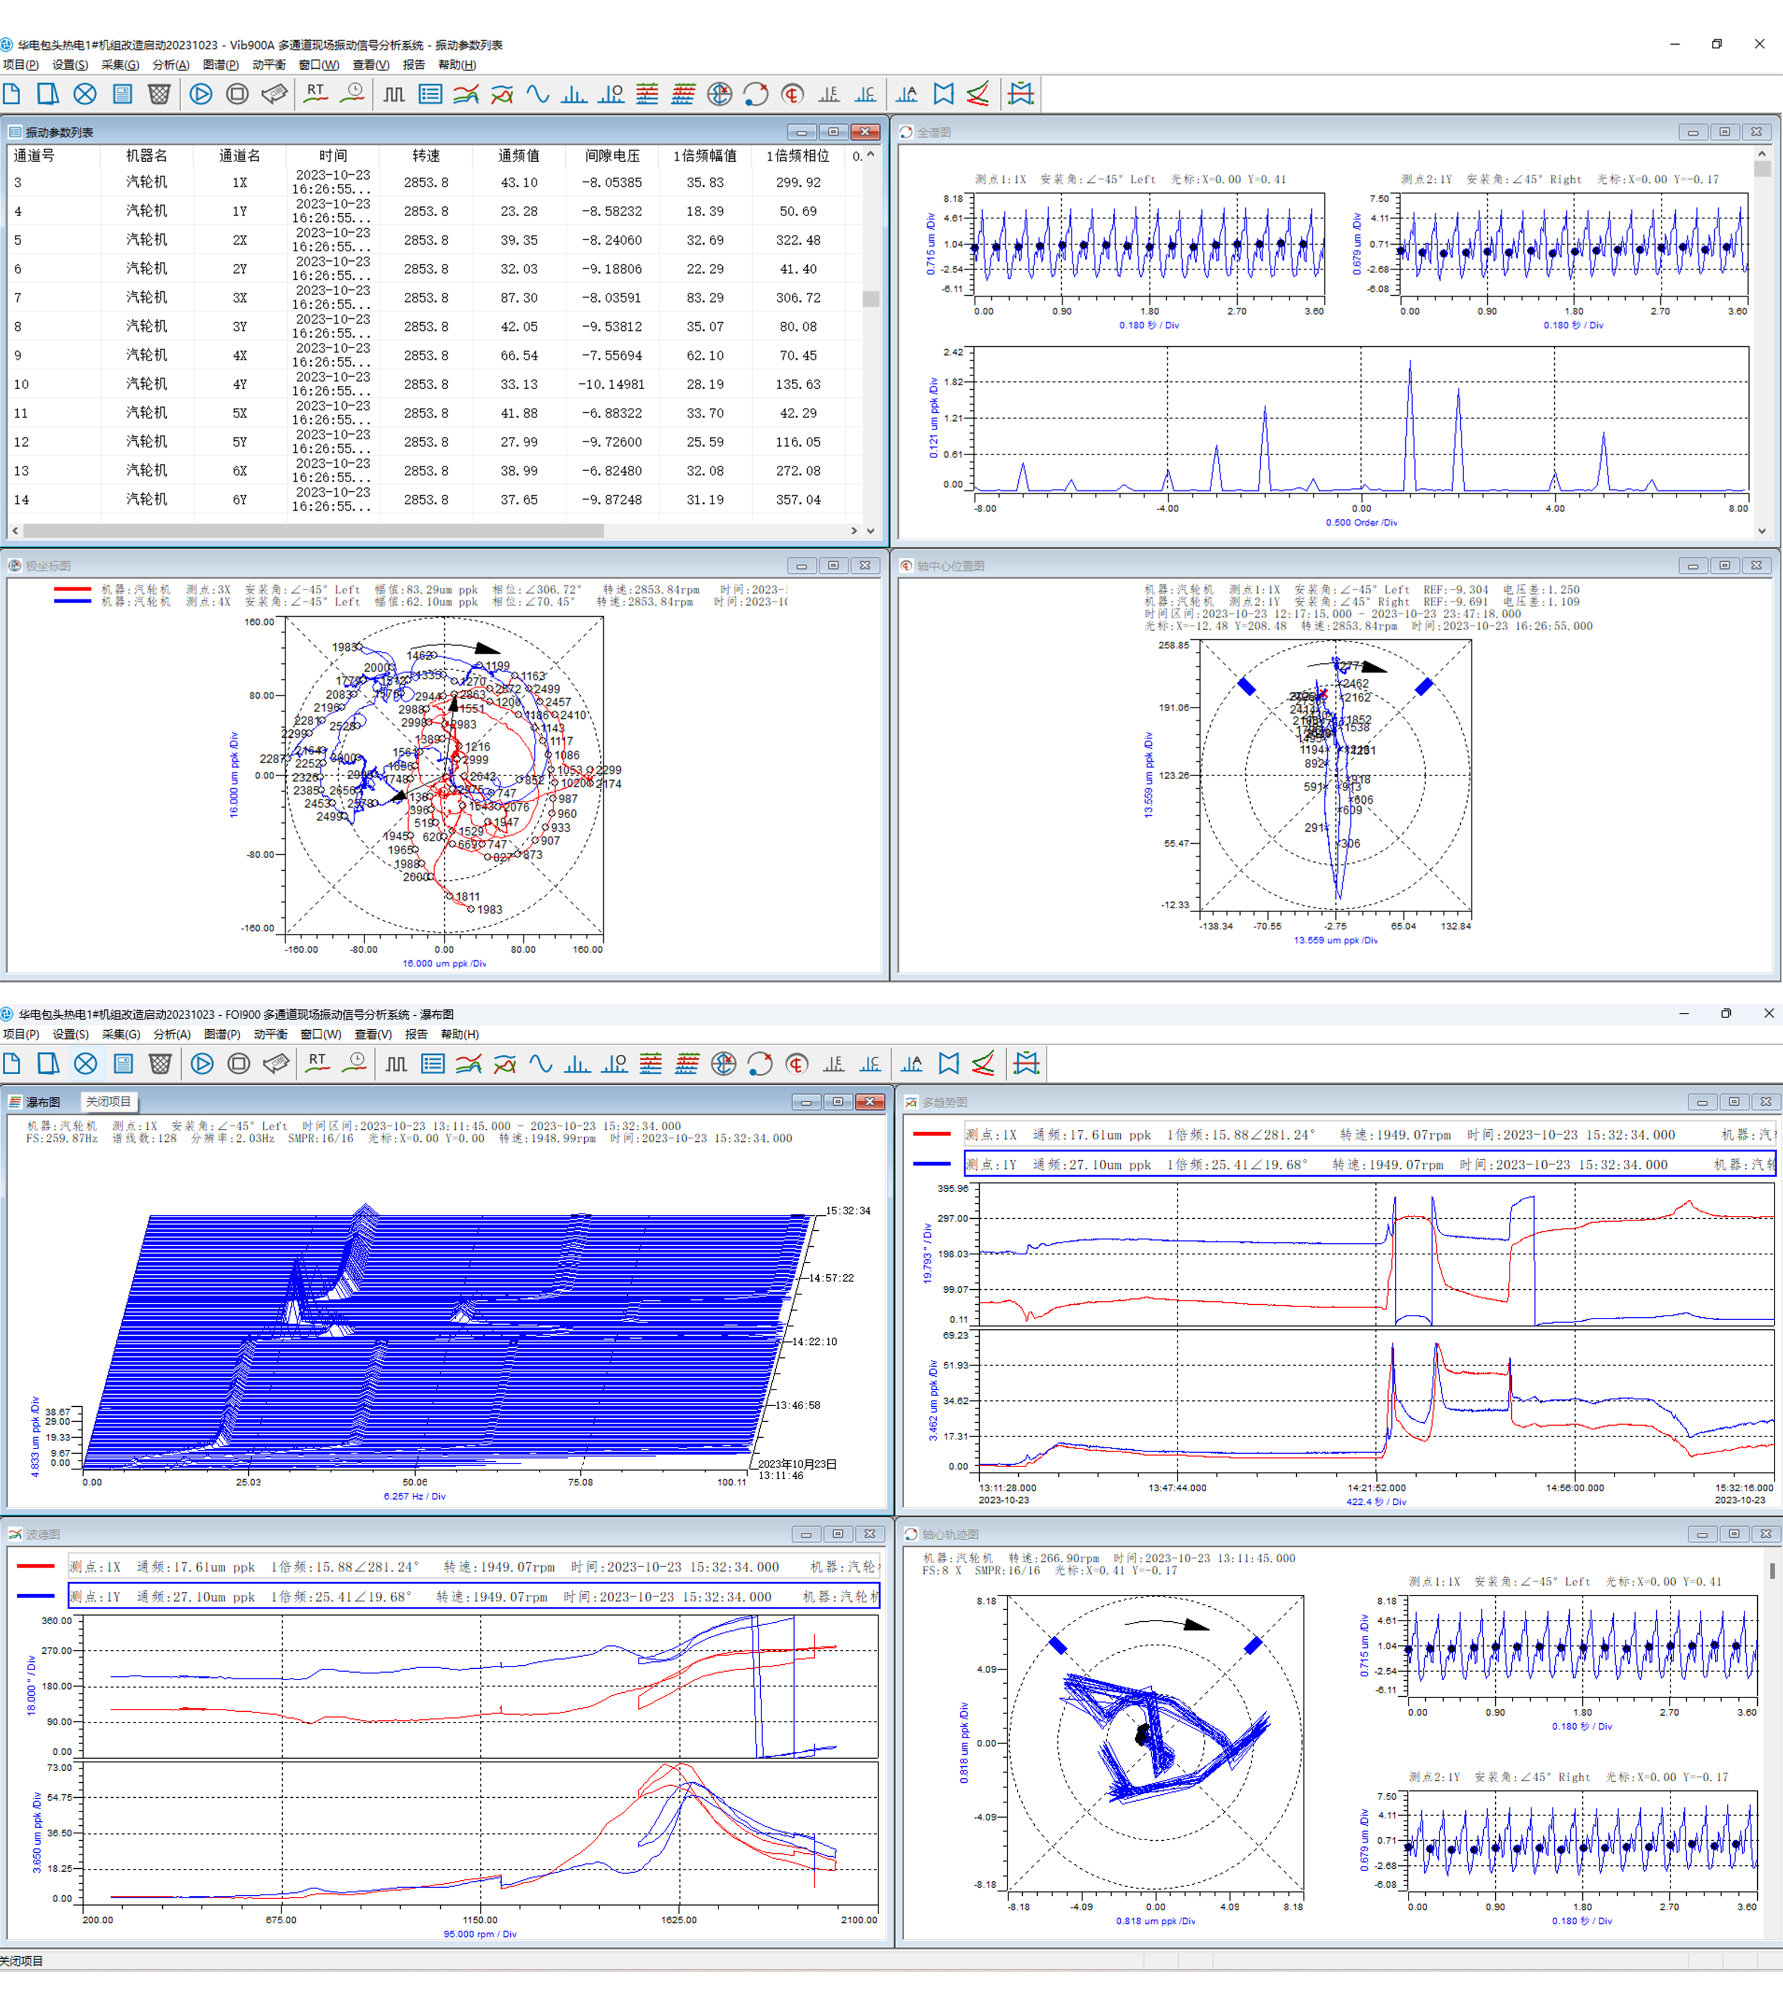The image size is (1783, 2015).
Task: Click parameter table scroll-right arrow
Action: click(854, 530)
